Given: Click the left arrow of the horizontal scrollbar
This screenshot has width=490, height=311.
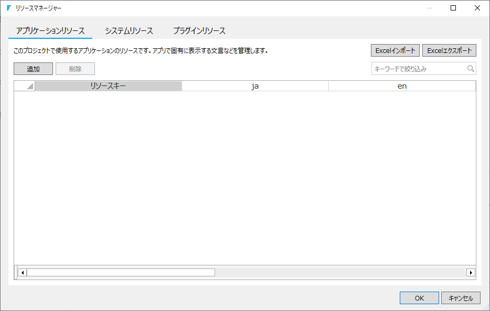Looking at the screenshot, I should coord(22,272).
